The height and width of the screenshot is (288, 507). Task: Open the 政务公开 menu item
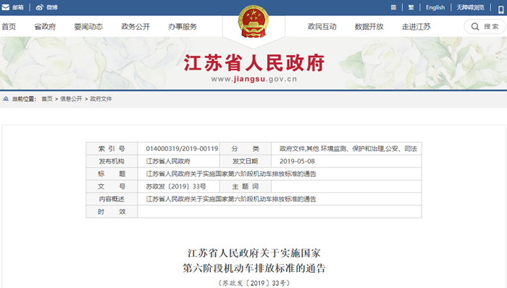pos(135,27)
